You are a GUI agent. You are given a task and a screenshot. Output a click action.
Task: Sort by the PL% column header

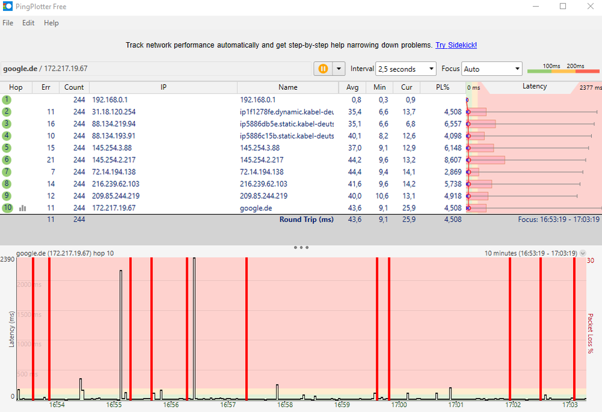coord(442,87)
